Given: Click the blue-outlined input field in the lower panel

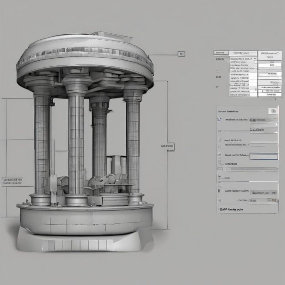Looking at the screenshot, I should pos(263,156).
